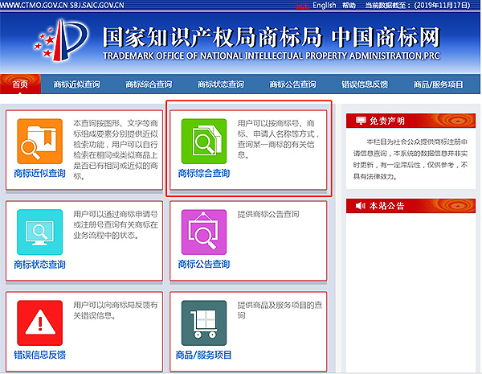Click the disclaimer paragraph starting 本栏目为社会公众

[411, 158]
